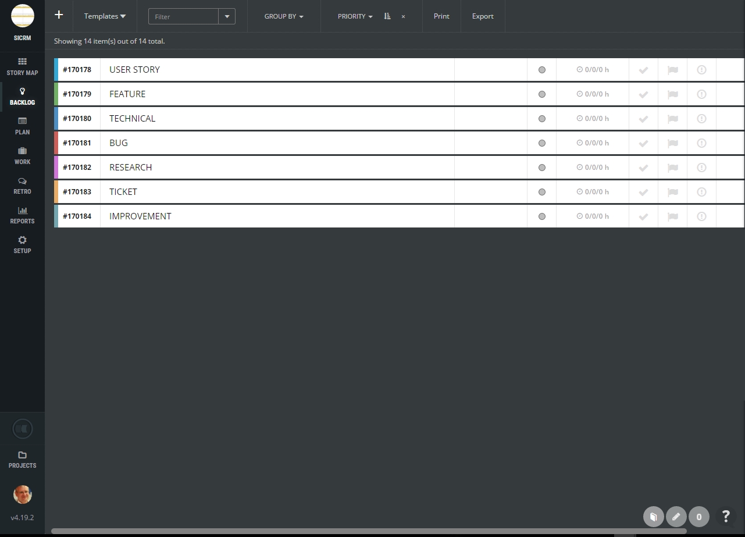Clear the Priority sort with x
Screen dimensions: 745x537
(x=403, y=17)
